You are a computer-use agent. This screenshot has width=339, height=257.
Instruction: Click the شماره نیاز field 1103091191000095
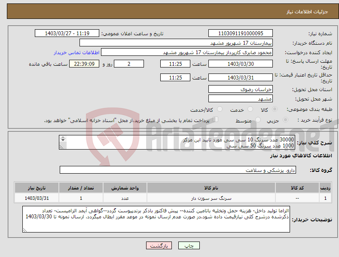point(241,34)
